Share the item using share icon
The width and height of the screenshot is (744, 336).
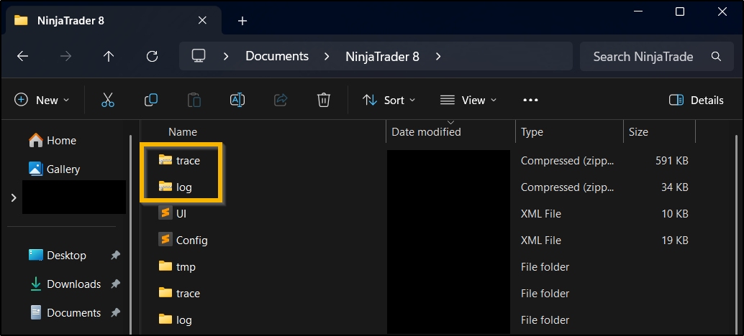(x=281, y=100)
